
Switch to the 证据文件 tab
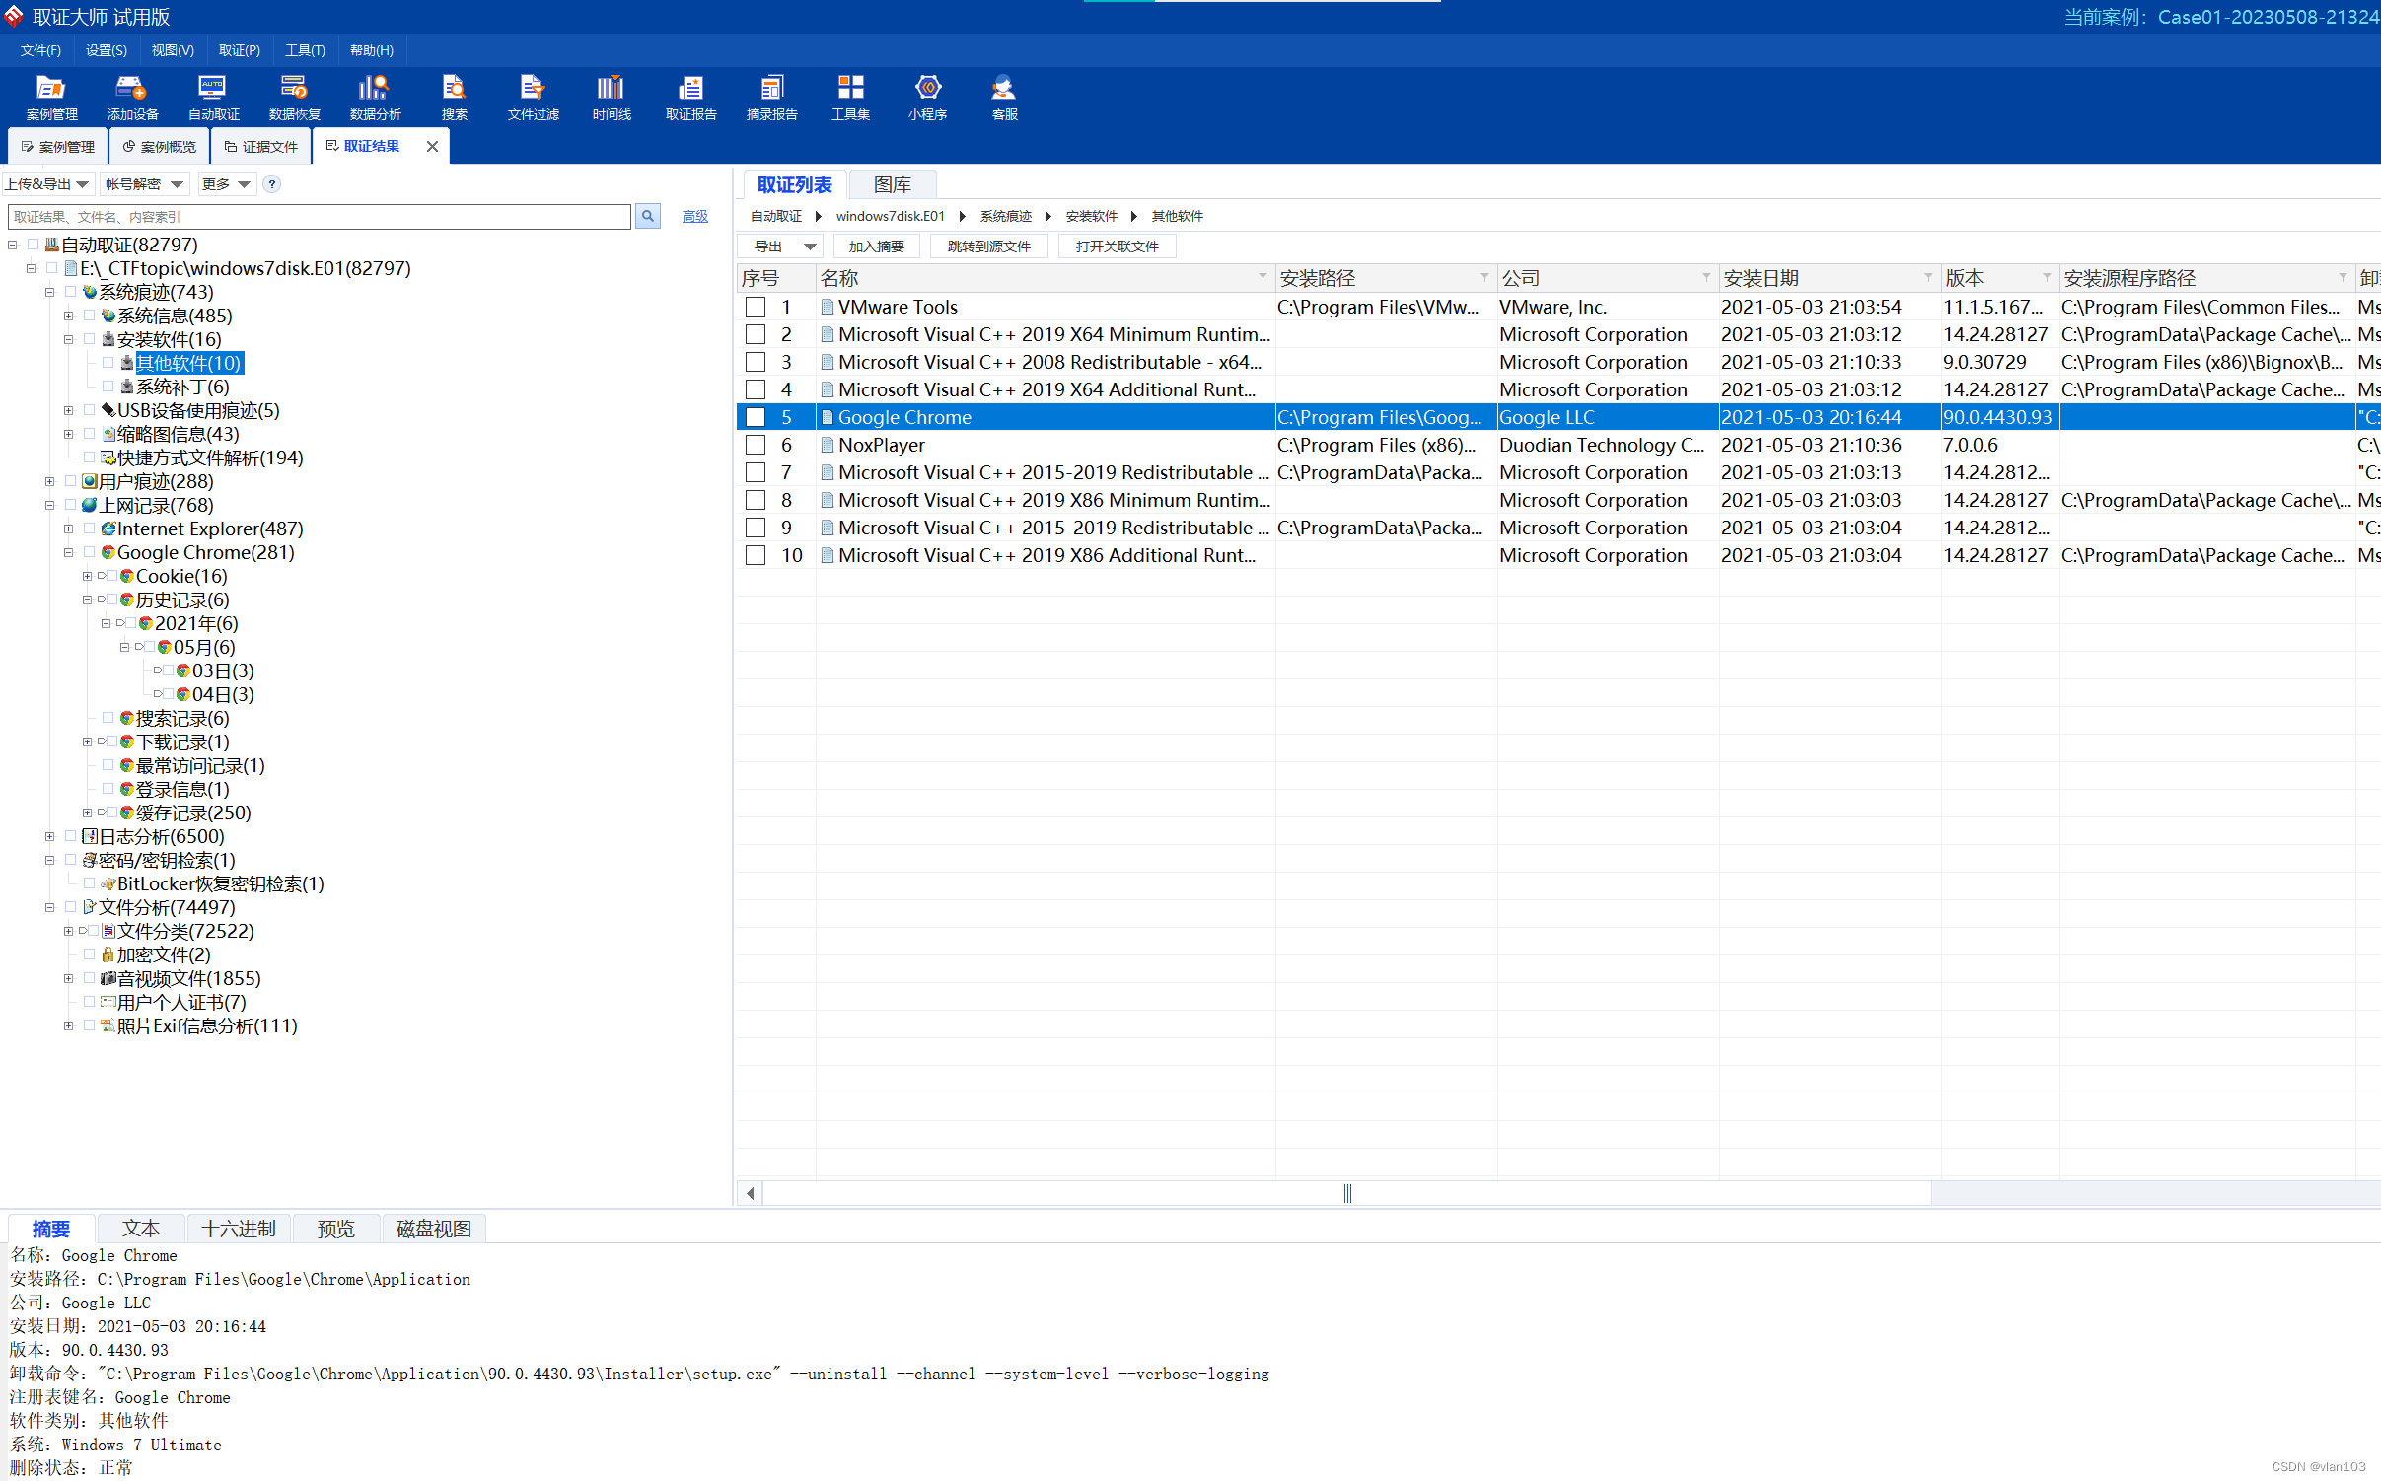260,146
